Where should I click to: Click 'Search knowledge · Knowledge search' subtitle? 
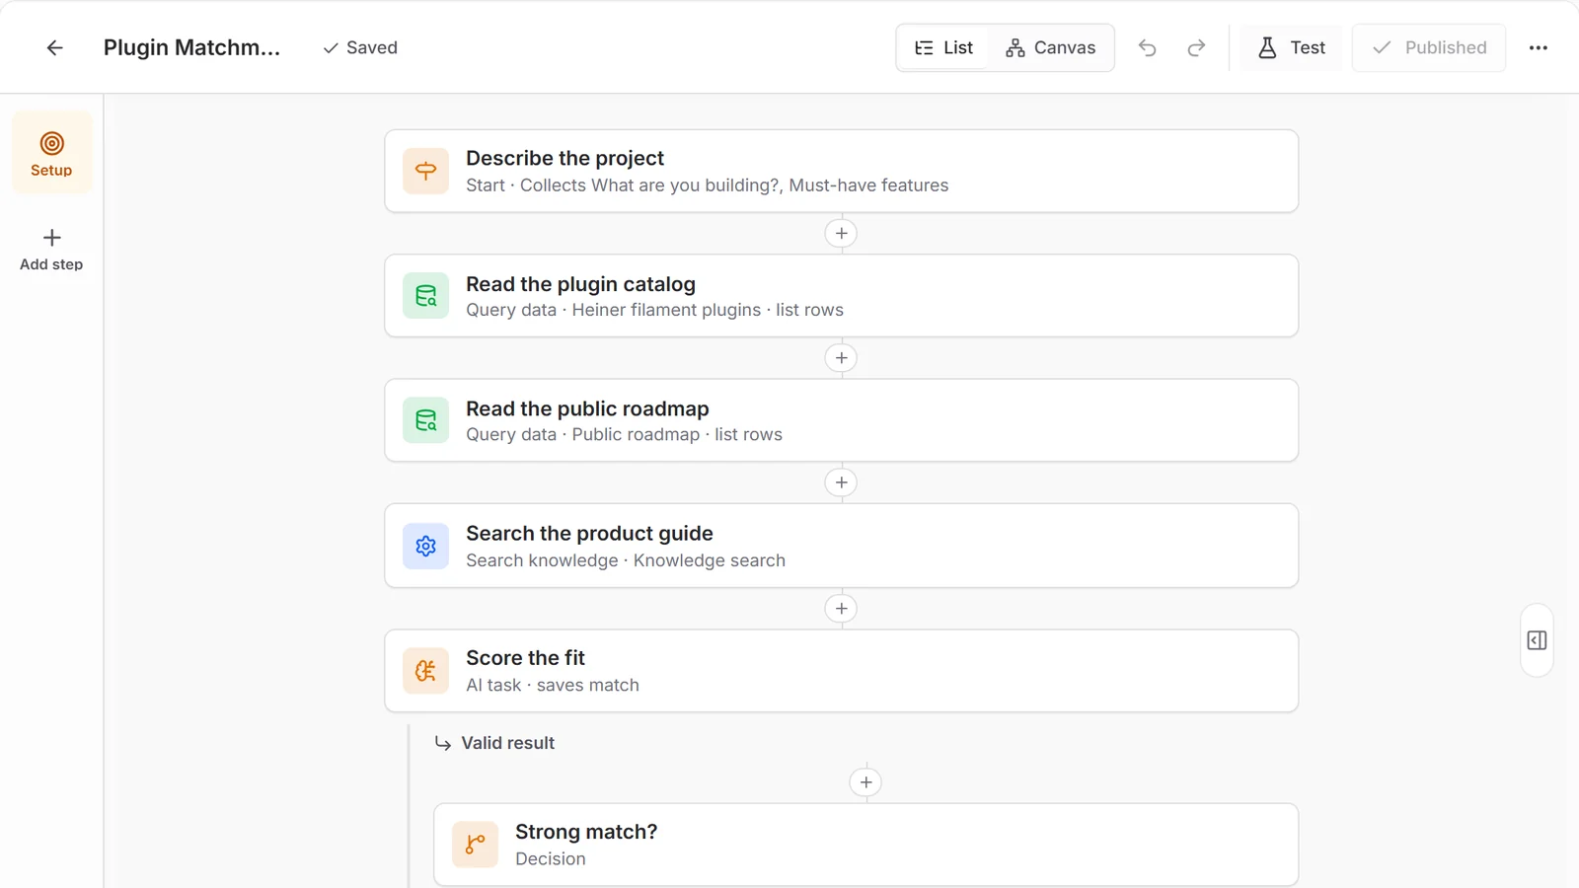coord(626,560)
